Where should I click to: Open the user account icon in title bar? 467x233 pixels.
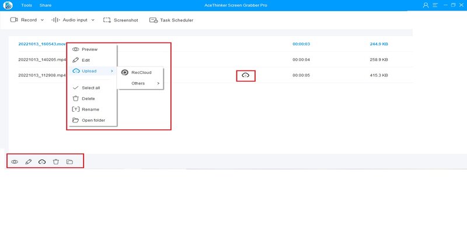(x=424, y=5)
